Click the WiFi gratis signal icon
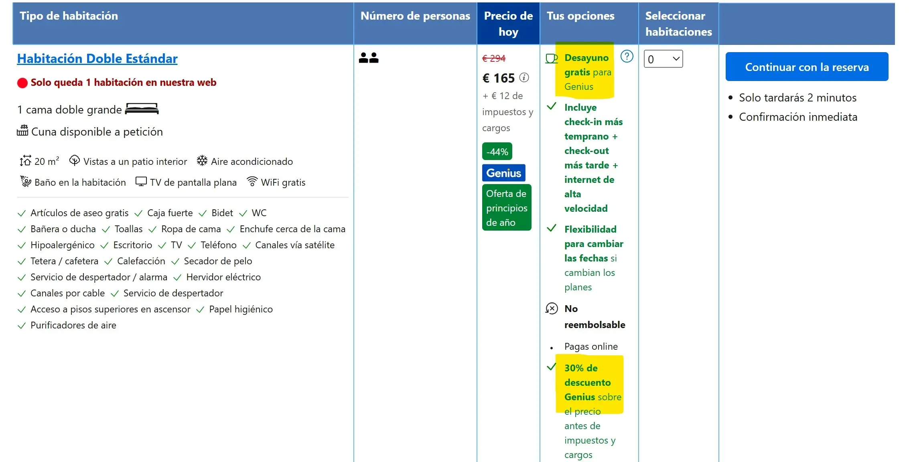Screen dimensions: 909x462 tap(252, 182)
